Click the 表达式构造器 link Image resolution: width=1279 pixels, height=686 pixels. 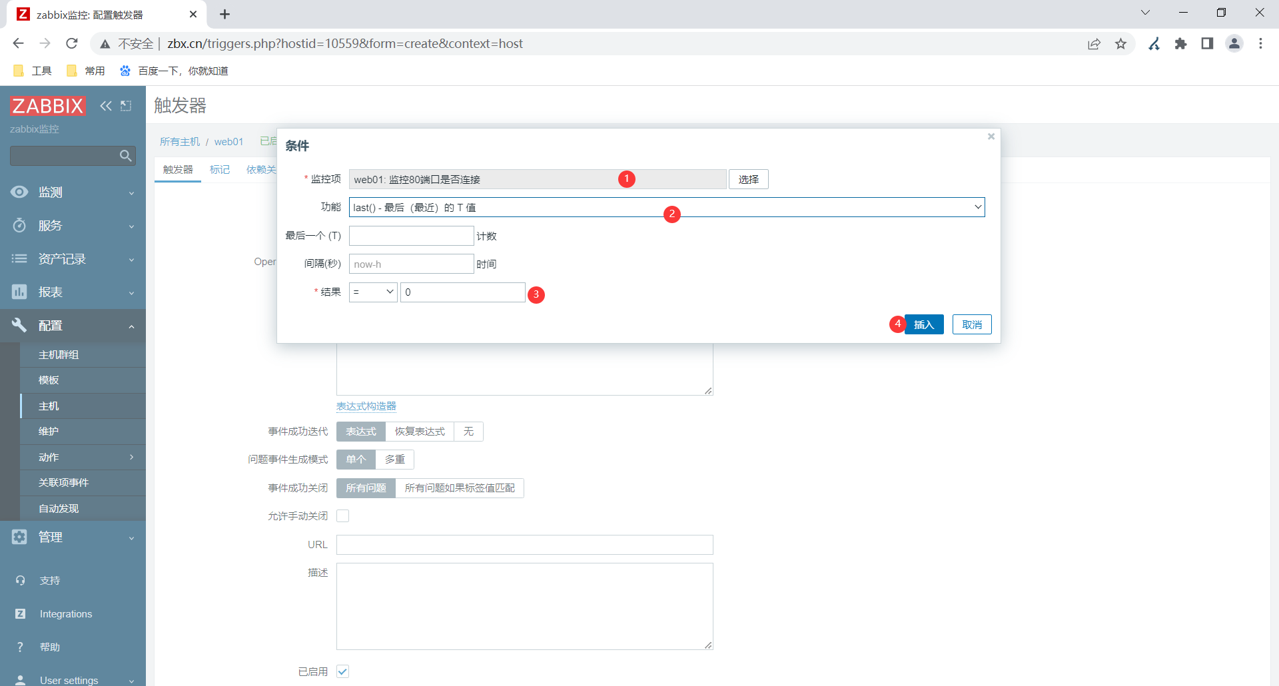click(x=366, y=406)
